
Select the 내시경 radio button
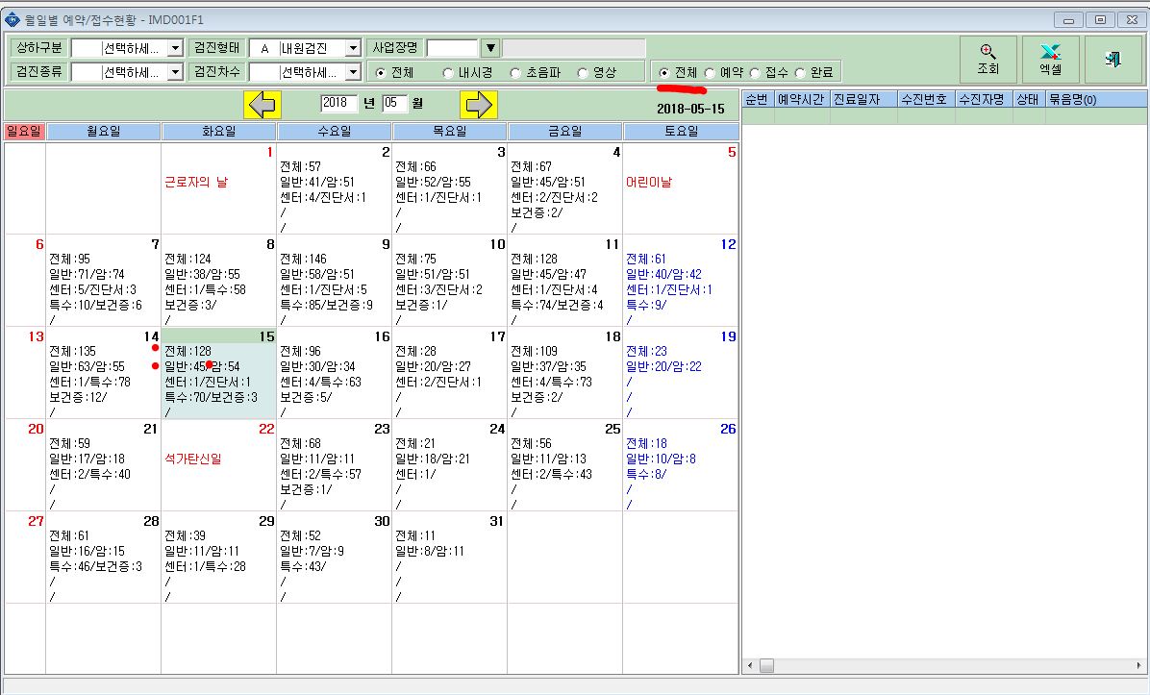[448, 73]
